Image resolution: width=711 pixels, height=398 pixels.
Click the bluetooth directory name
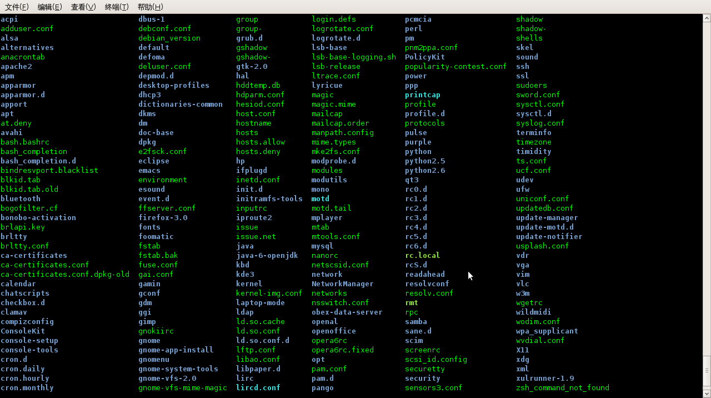pos(21,198)
